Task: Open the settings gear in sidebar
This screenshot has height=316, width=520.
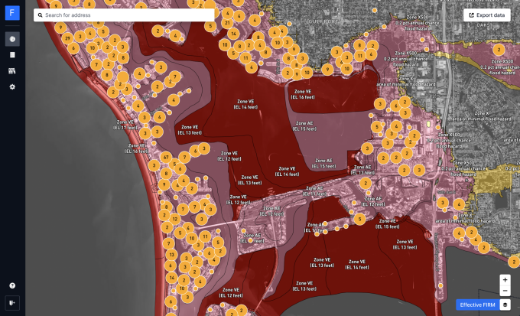Action: (12, 87)
